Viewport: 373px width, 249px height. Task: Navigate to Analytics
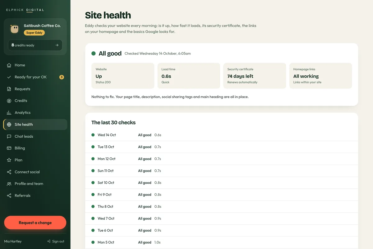click(35, 113)
